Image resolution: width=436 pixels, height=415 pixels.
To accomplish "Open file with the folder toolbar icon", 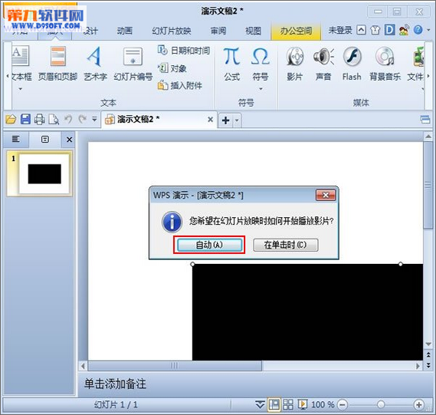I will coord(11,120).
